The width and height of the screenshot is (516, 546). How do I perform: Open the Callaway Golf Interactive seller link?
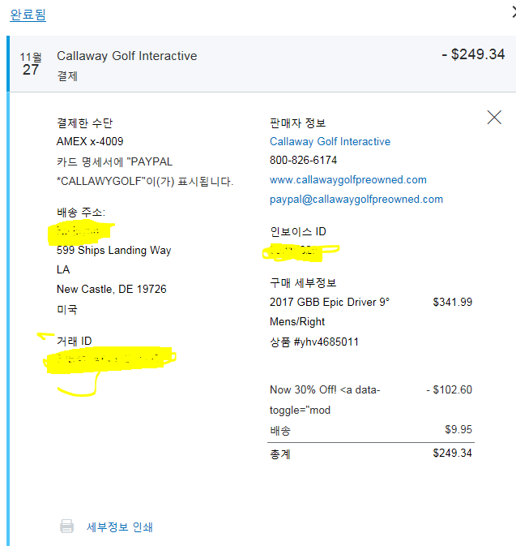[330, 141]
